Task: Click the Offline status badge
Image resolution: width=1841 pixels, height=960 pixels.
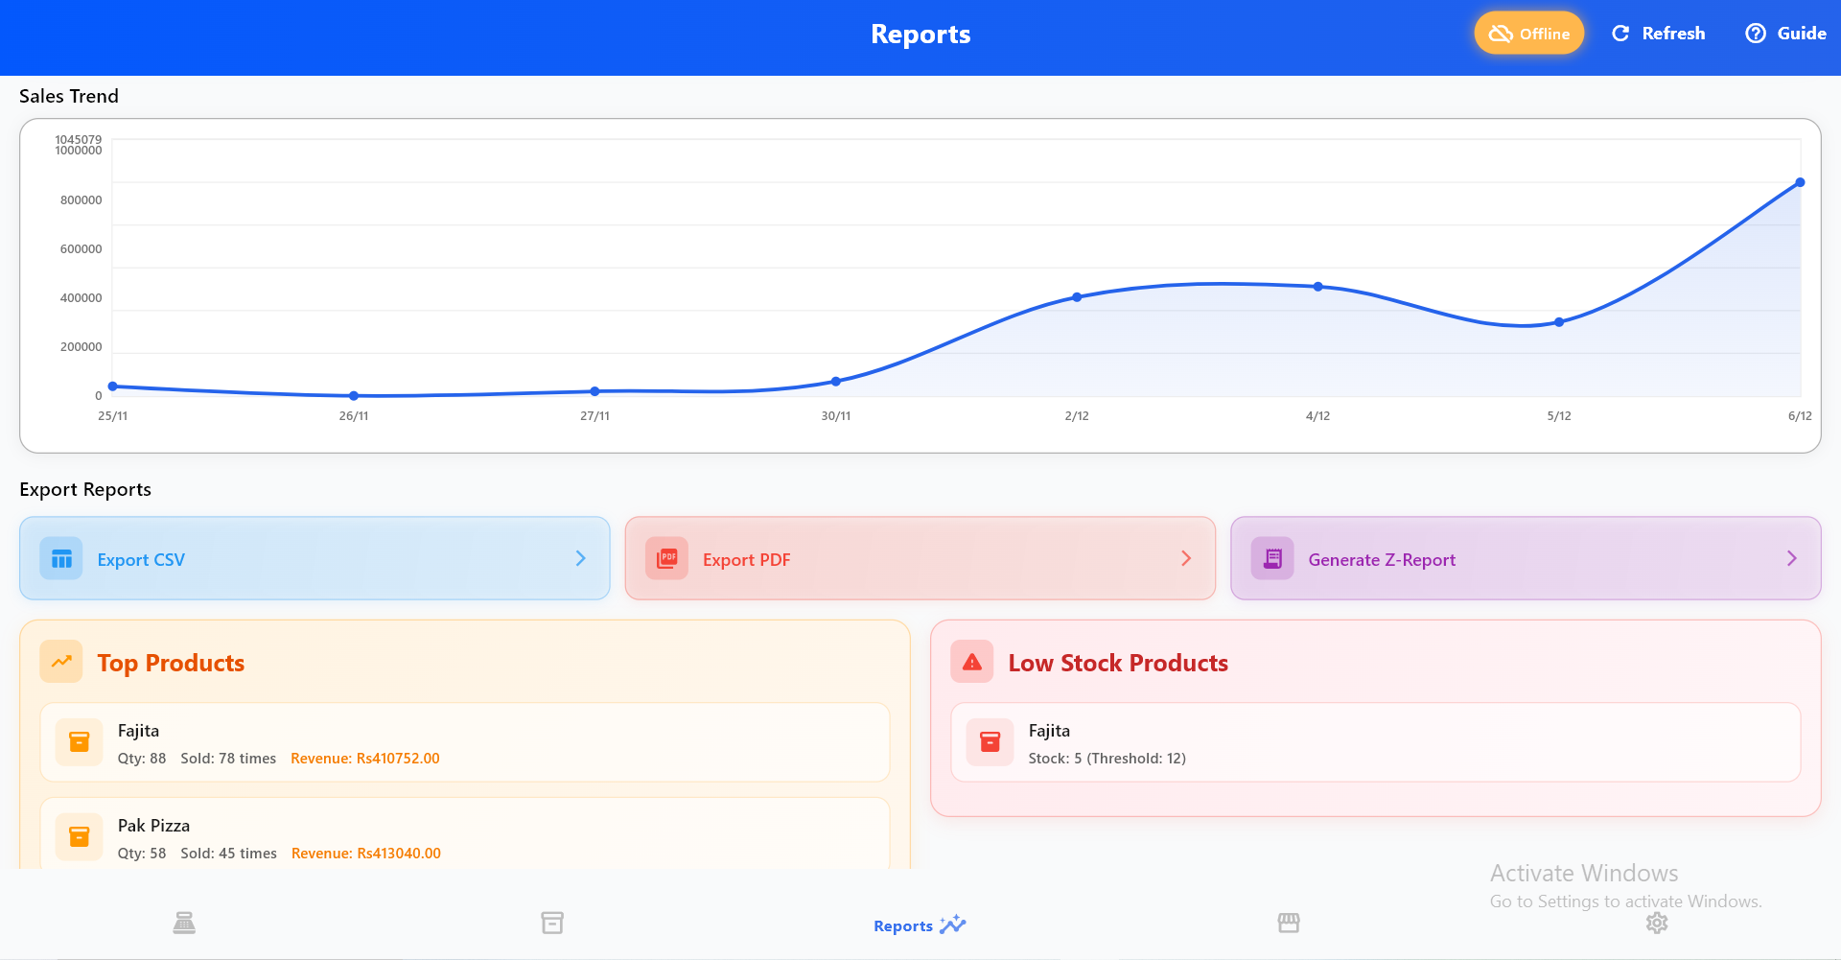Action: tap(1528, 34)
